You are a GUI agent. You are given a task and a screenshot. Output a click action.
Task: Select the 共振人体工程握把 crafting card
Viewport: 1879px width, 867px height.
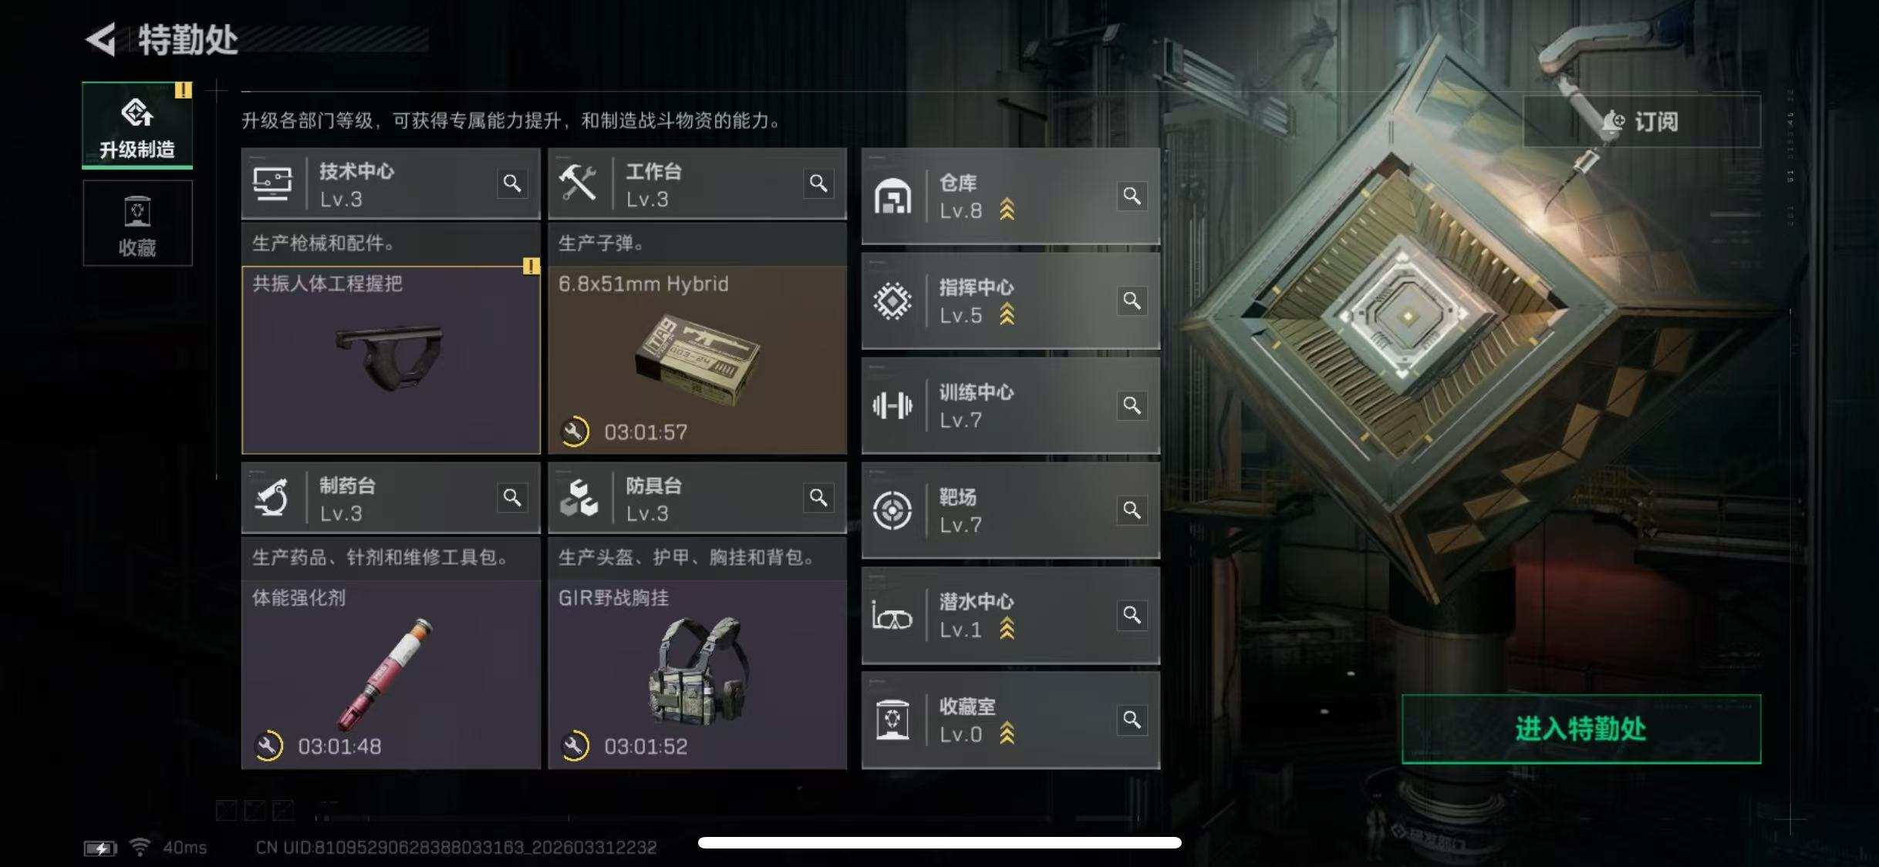click(x=391, y=360)
